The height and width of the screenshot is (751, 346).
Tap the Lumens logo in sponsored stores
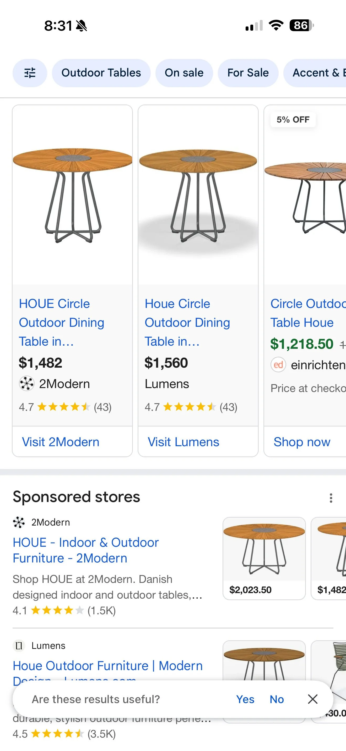coord(19,645)
